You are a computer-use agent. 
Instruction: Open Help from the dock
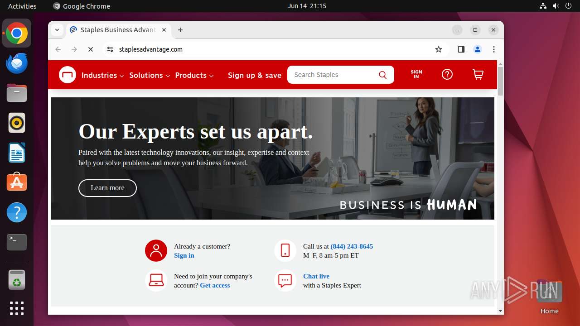pos(17,212)
